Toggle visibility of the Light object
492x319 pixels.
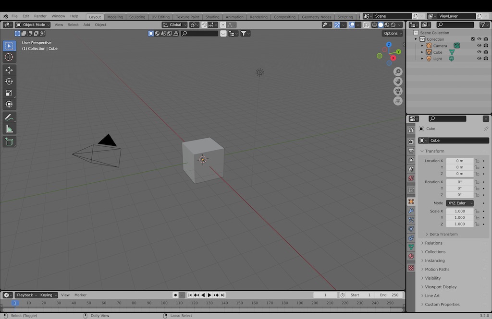[x=479, y=59]
